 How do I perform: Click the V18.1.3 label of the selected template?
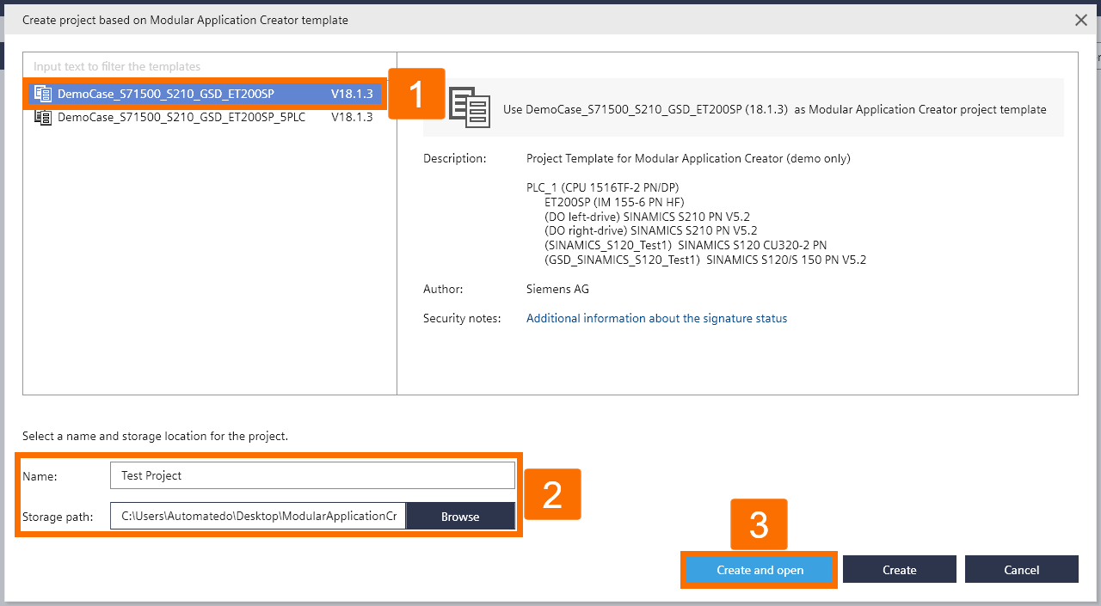(351, 94)
